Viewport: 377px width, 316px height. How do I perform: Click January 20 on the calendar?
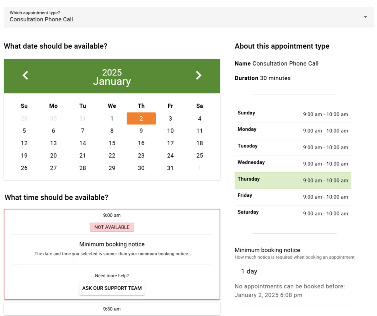(53, 156)
